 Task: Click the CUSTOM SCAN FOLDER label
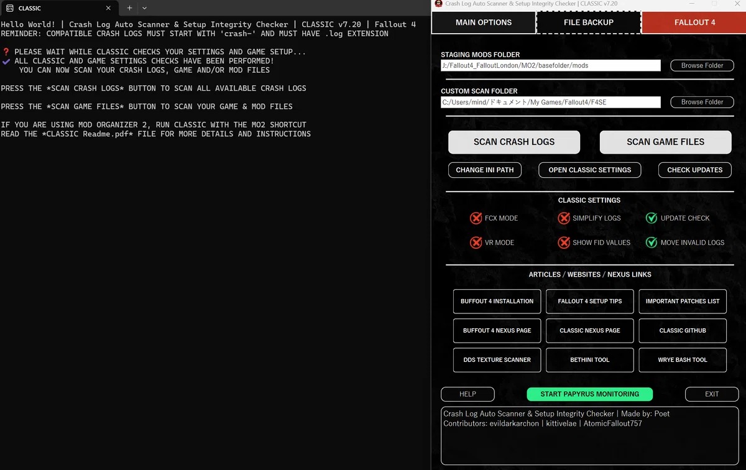click(x=479, y=91)
